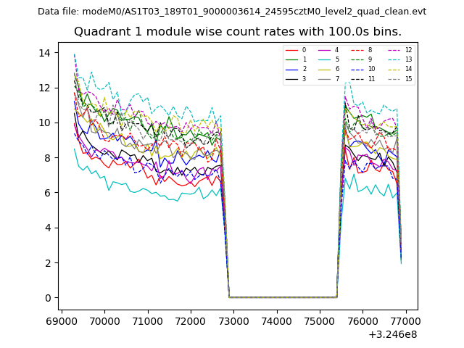Image resolution: width=464 pixels, height=348 pixels.
Task: Click the red dashed legend entry 8
Action: (361, 50)
